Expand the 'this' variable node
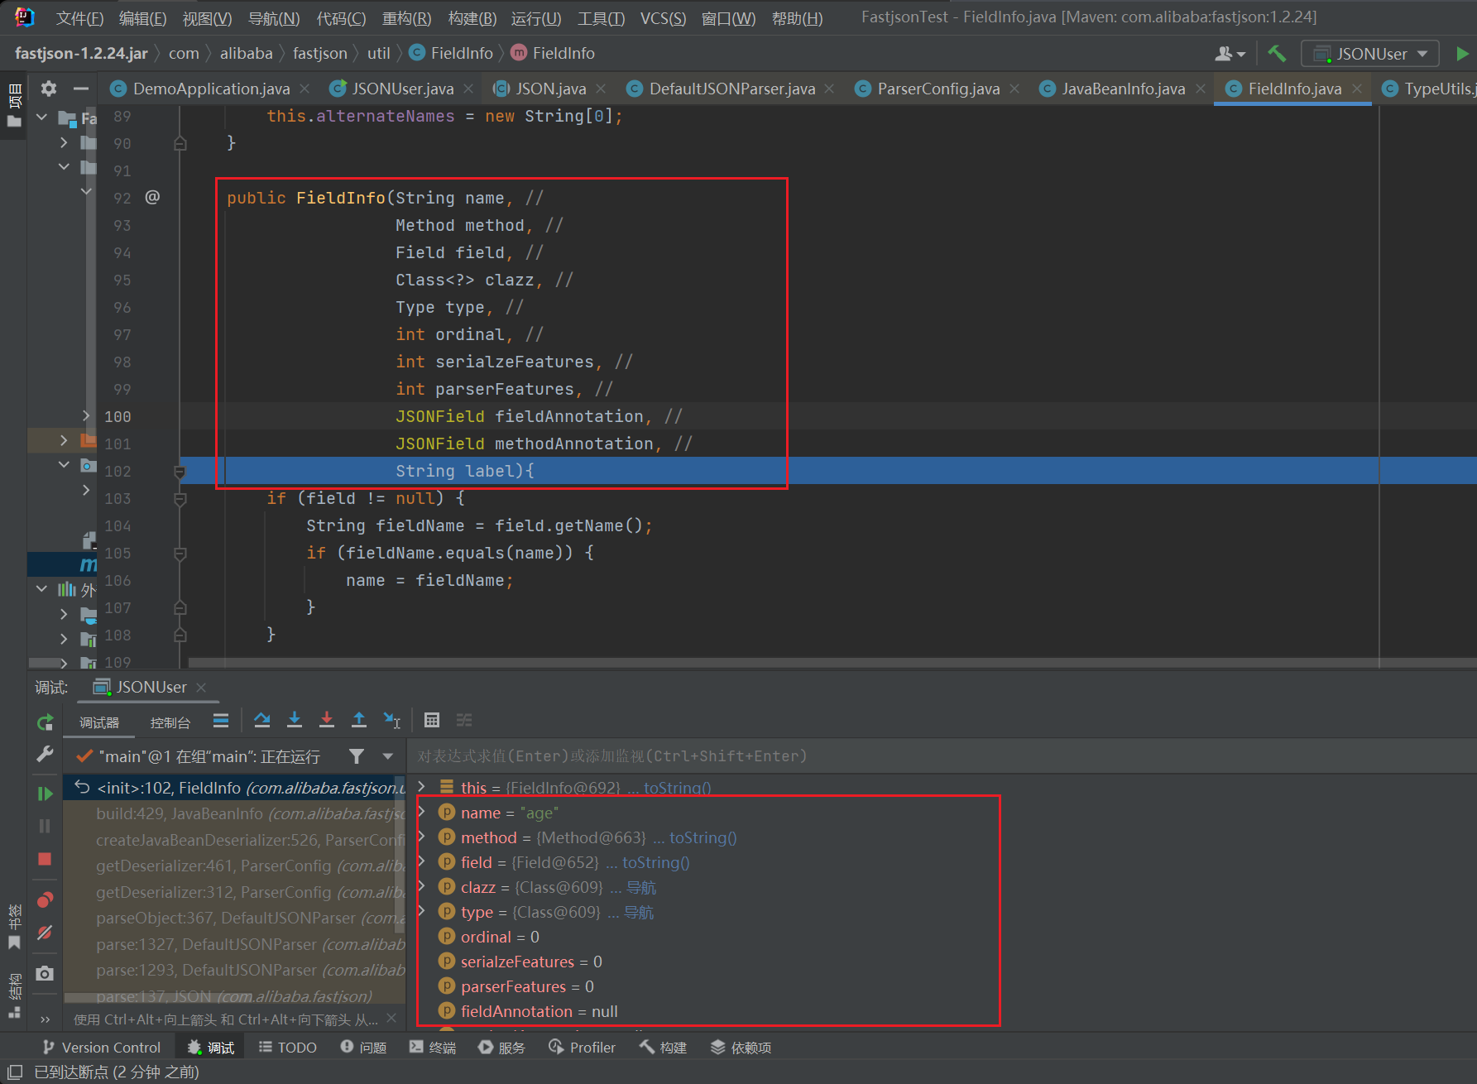The width and height of the screenshot is (1477, 1084). click(x=422, y=787)
